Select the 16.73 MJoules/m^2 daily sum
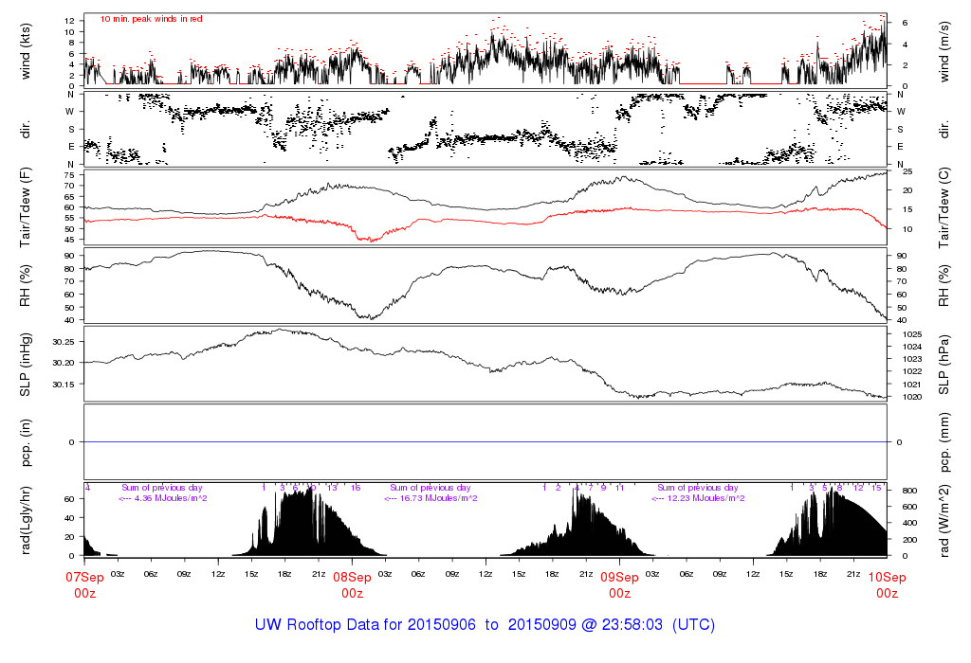This screenshot has height=663, width=971. [431, 498]
